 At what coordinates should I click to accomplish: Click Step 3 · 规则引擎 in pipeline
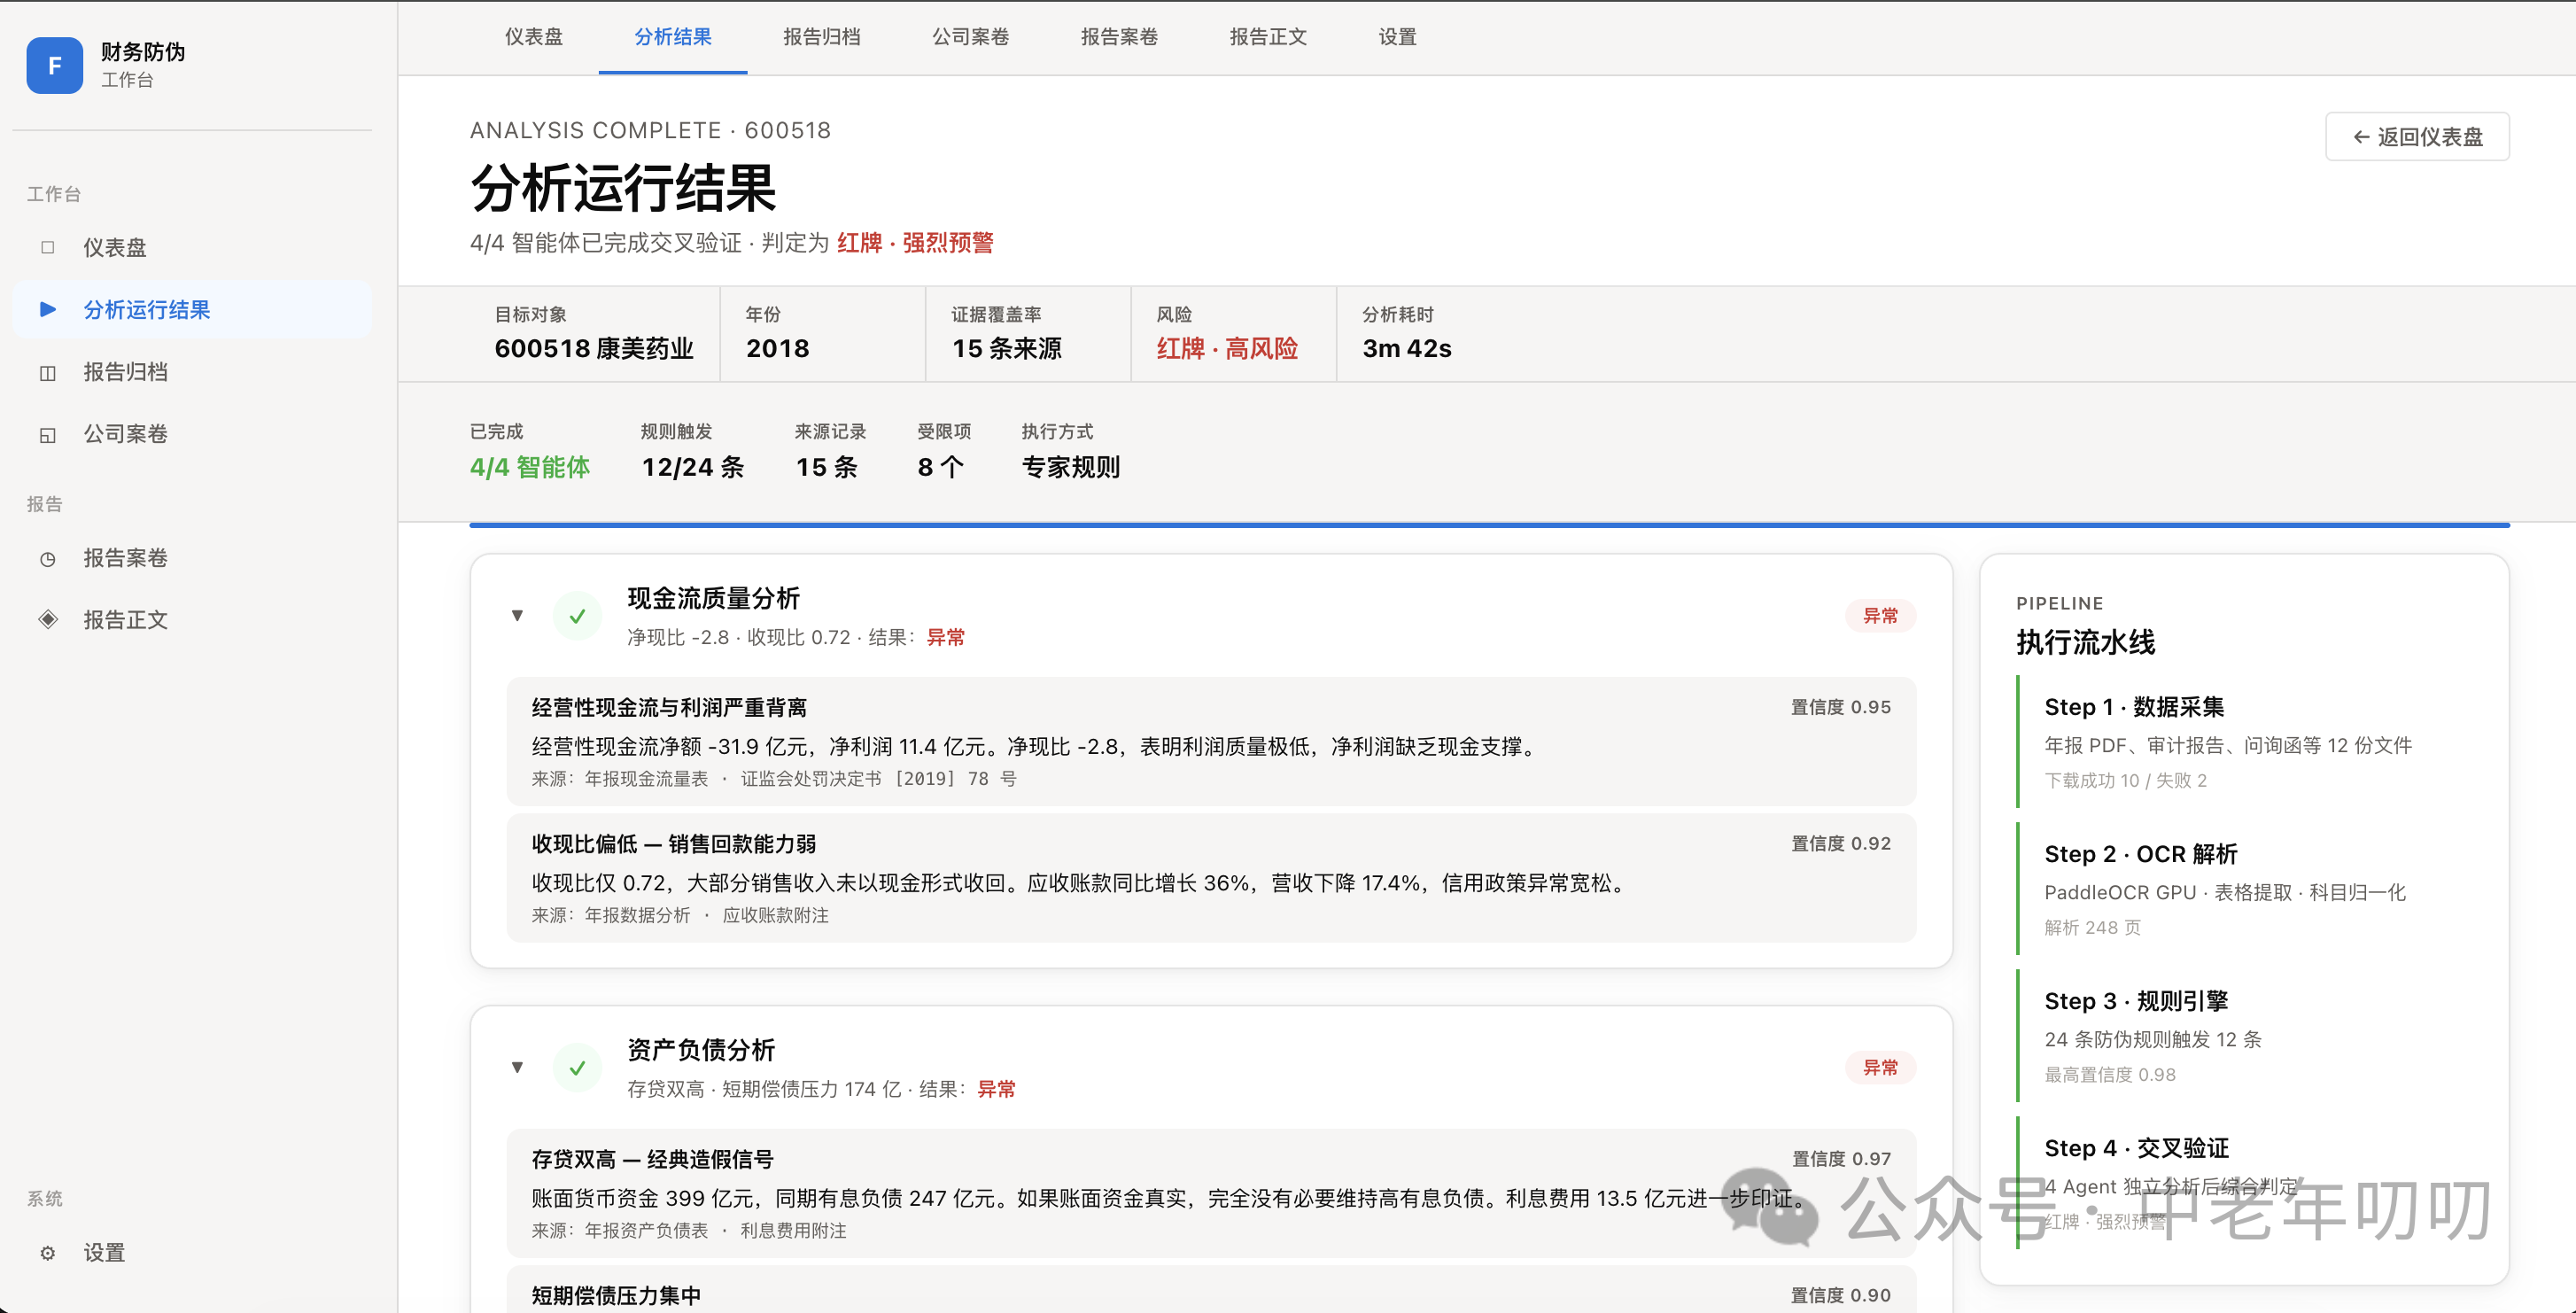(2245, 1036)
